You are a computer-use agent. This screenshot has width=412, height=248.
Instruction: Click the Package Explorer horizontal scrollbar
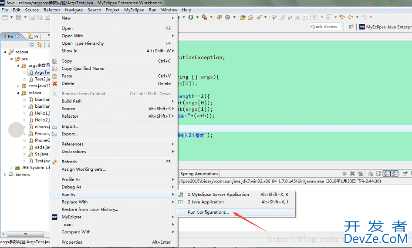[x=25, y=234]
